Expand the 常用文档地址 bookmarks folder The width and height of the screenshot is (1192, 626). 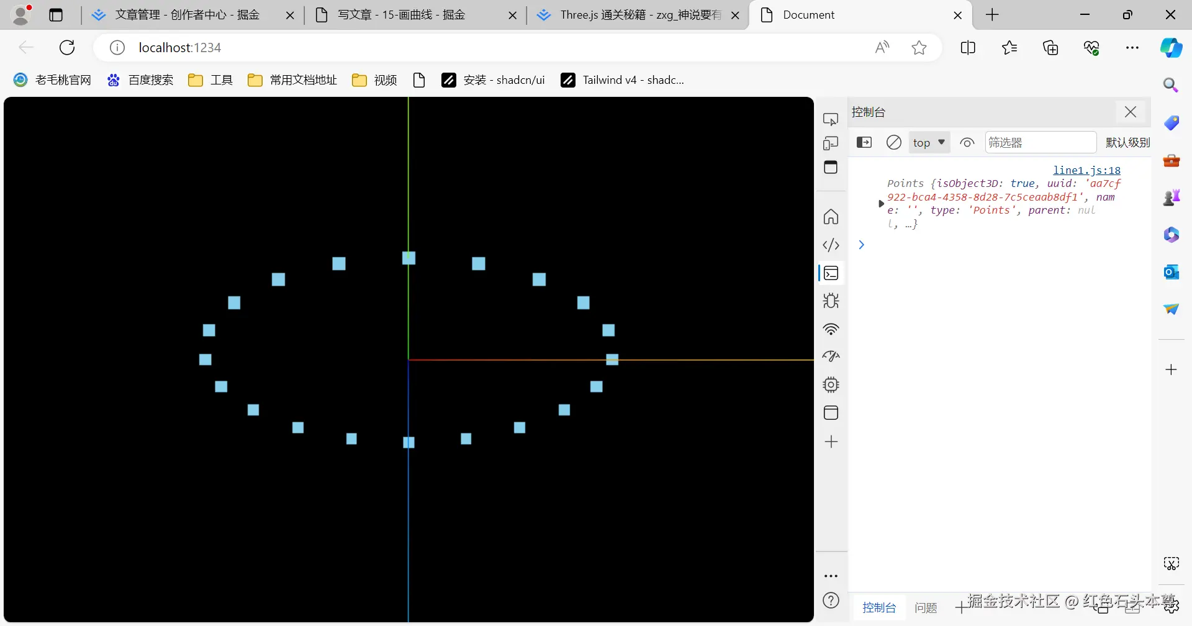292,80
